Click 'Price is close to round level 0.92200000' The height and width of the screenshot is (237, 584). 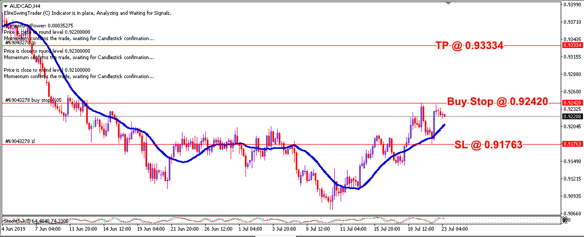[47, 32]
